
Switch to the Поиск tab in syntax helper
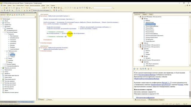pyautogui.click(x=151, y=15)
